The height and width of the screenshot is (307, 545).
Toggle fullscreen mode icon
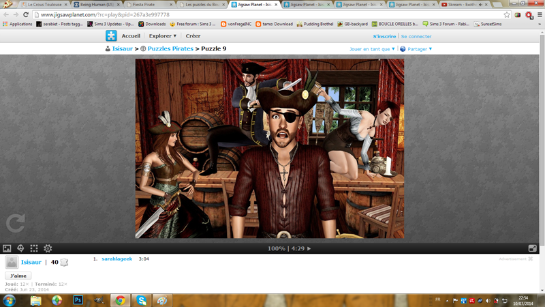(x=533, y=248)
